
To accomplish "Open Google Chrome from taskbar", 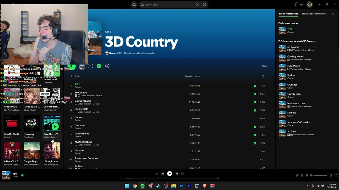I will click(x=135, y=186).
